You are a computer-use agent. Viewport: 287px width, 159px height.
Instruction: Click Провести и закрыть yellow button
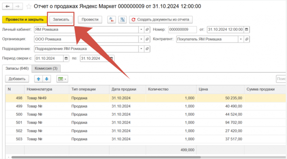tap(24, 20)
